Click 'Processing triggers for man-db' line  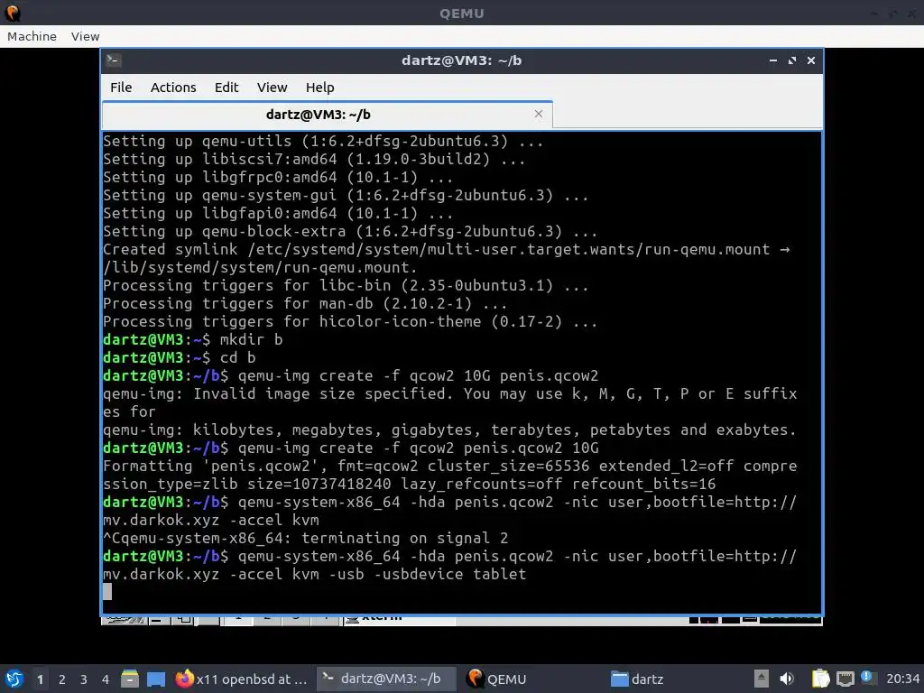(305, 304)
